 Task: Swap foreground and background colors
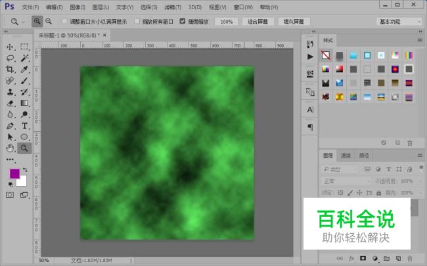click(x=25, y=170)
